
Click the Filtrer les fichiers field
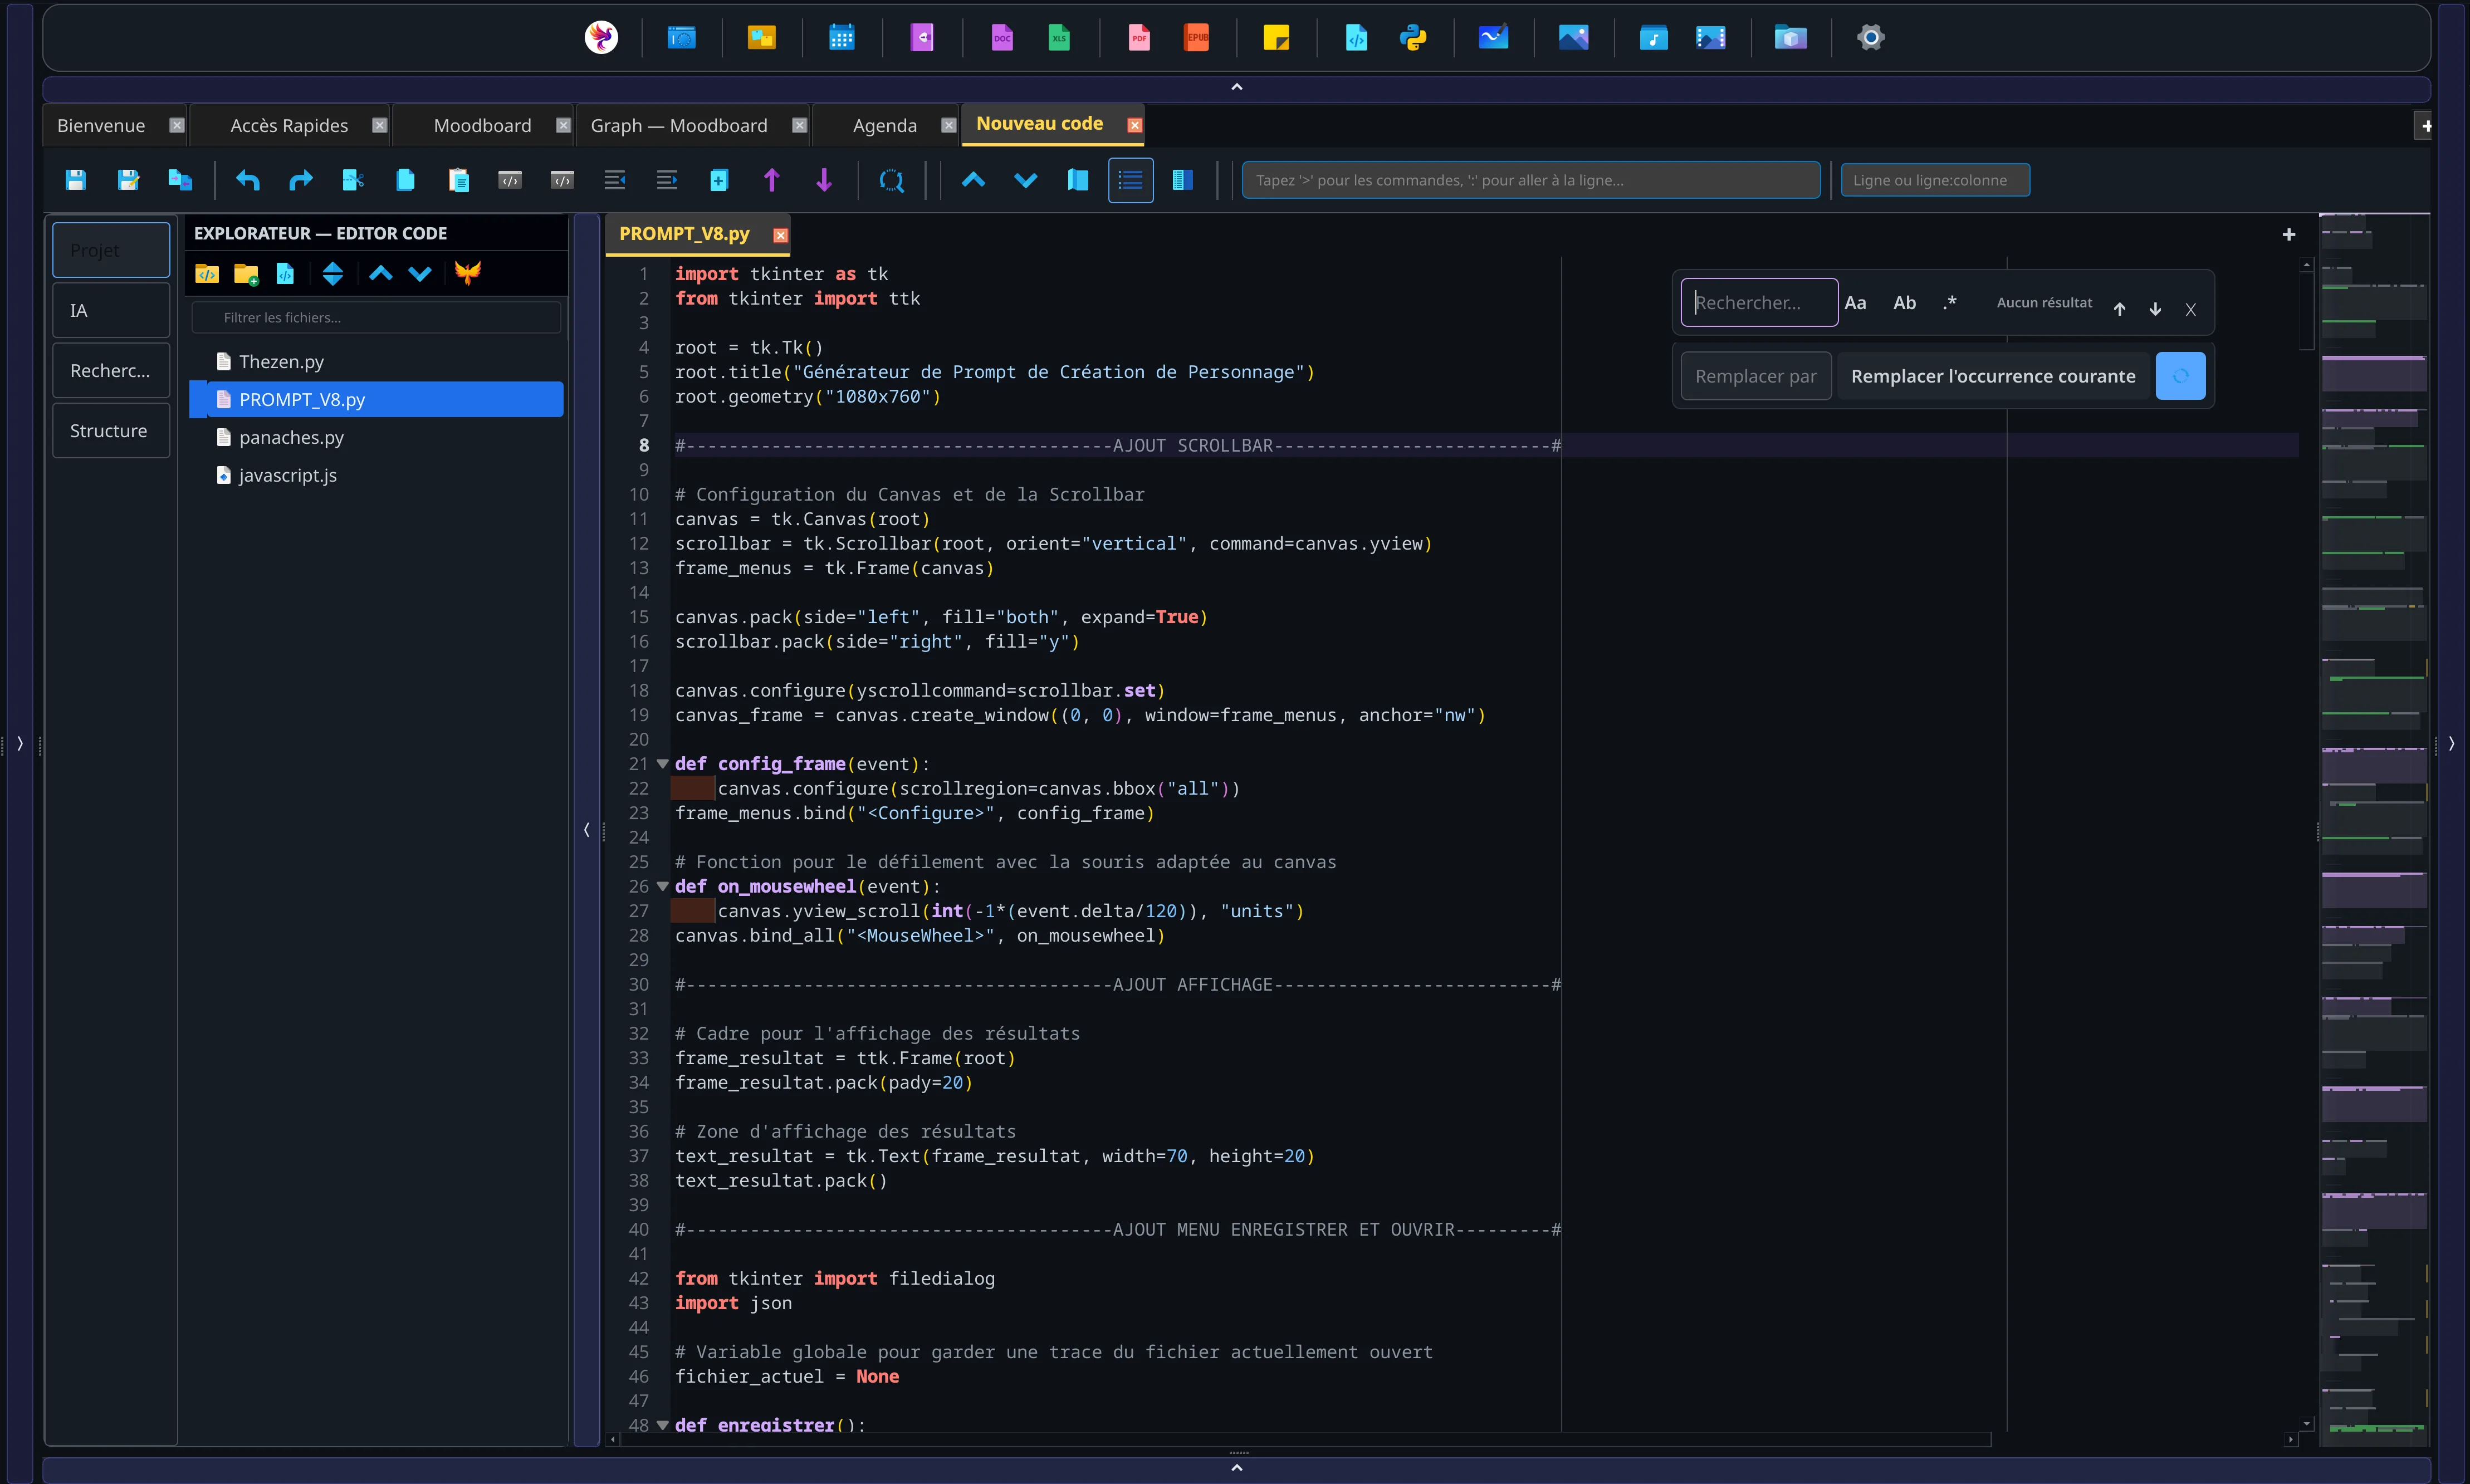click(376, 317)
